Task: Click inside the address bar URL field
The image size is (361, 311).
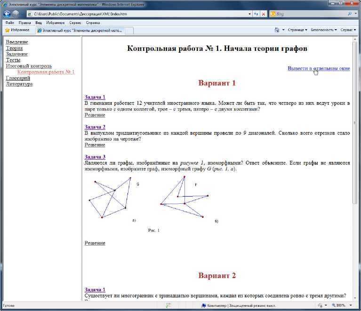Action: [140, 14]
